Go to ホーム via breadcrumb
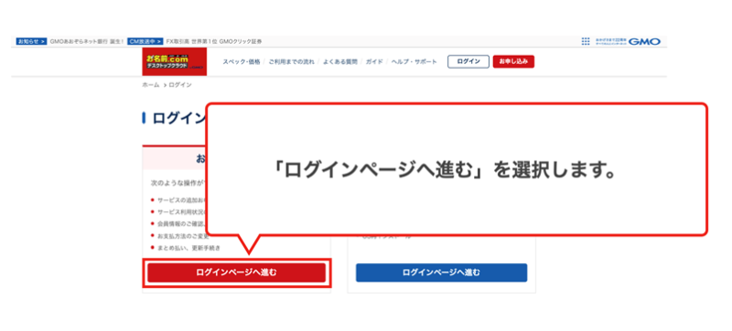The image size is (732, 331). click(151, 85)
